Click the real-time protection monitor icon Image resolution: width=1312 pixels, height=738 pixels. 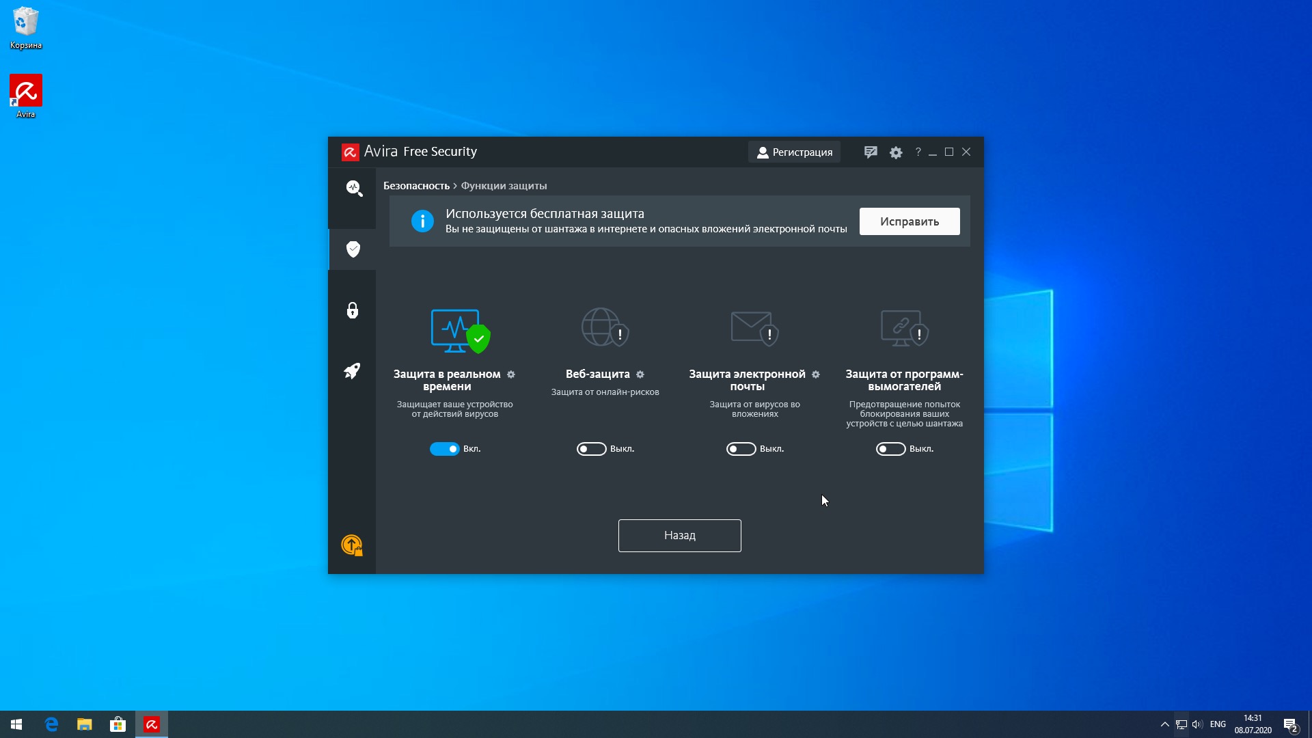[461, 331]
